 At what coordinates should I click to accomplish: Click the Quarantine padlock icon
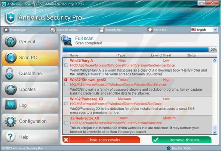click(9, 73)
